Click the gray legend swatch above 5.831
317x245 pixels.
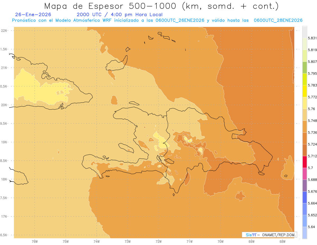pos(305,32)
